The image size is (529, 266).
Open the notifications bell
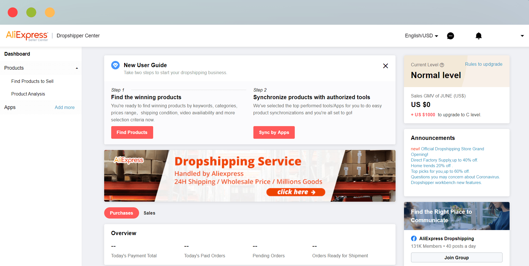click(x=479, y=36)
